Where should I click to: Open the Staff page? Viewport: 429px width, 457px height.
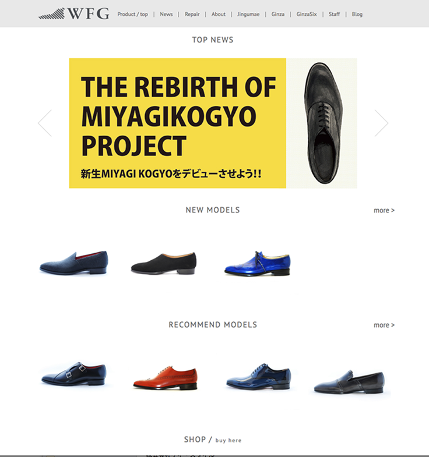334,15
